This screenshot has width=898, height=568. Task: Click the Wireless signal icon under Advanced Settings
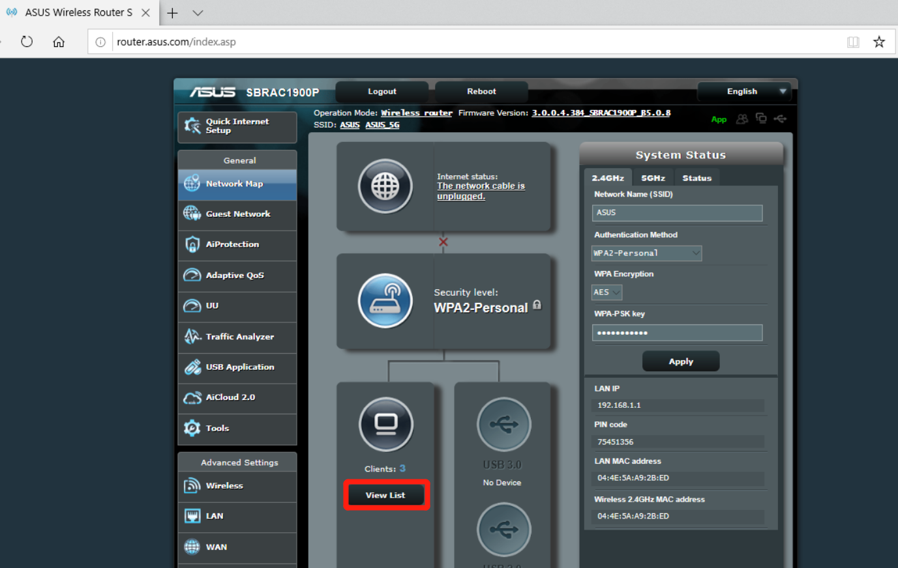click(192, 485)
